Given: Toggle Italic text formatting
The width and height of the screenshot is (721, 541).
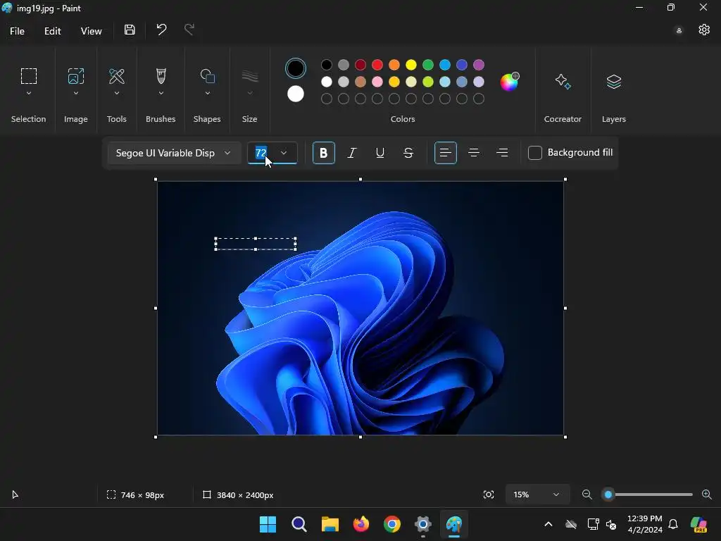Looking at the screenshot, I should click(x=352, y=153).
